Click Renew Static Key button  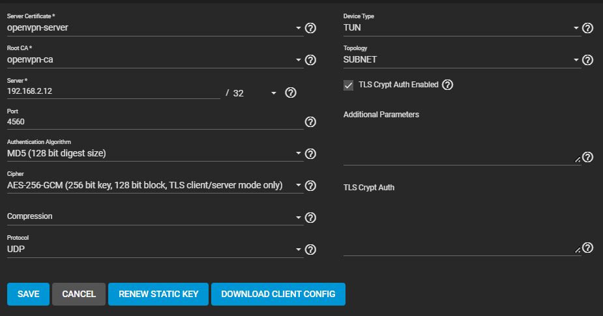(158, 294)
